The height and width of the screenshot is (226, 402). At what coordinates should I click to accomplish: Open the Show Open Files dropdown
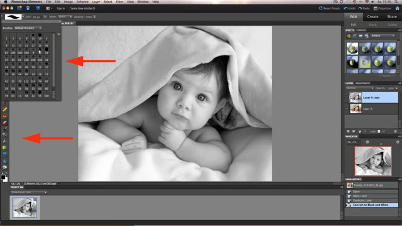click(x=29, y=192)
